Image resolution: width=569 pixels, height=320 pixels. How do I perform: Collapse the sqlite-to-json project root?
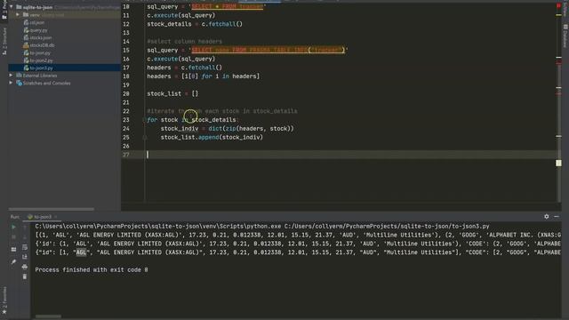point(12,7)
